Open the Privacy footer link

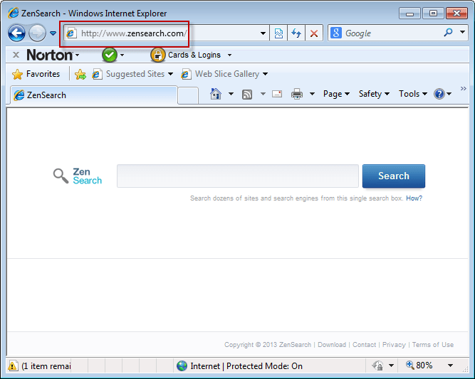[x=394, y=345]
